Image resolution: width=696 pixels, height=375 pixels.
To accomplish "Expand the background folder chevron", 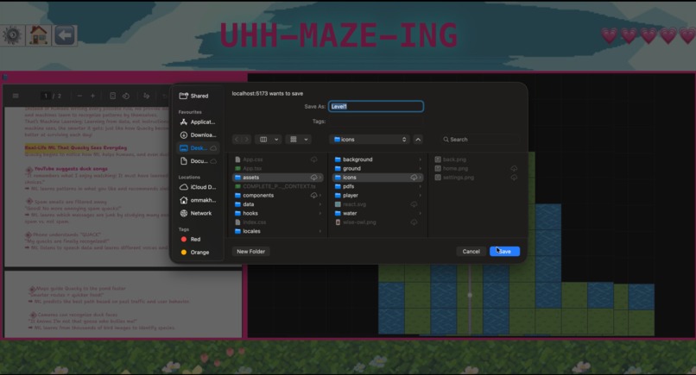I will pyautogui.click(x=420, y=159).
